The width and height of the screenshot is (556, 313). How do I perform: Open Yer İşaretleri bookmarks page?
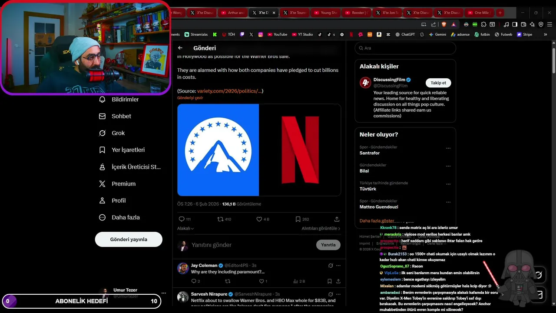[x=122, y=150]
